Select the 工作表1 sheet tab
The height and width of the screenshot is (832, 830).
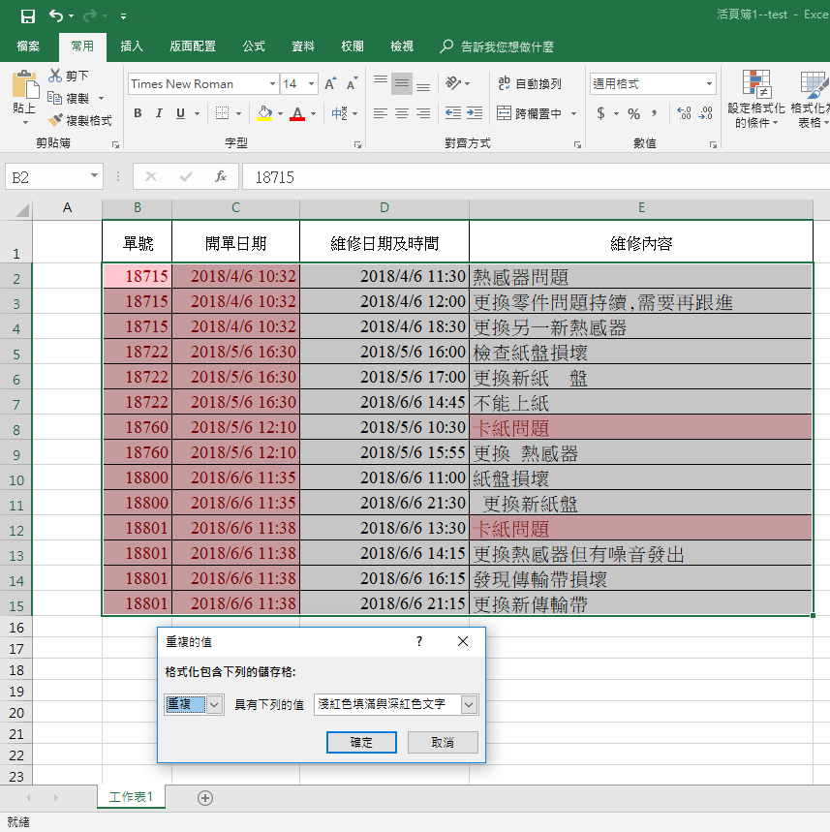click(131, 797)
